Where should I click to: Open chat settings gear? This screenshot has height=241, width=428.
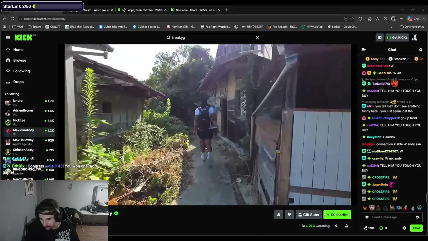click(x=404, y=228)
